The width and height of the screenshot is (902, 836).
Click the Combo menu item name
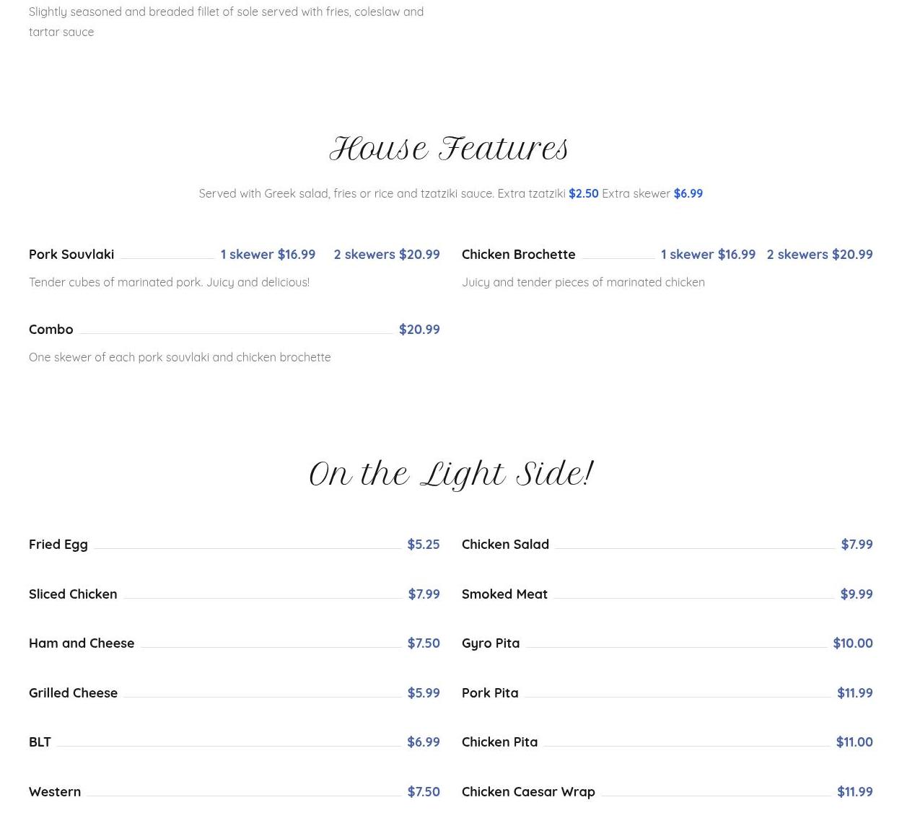click(51, 330)
